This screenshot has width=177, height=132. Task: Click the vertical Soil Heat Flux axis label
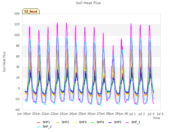coord(4,62)
